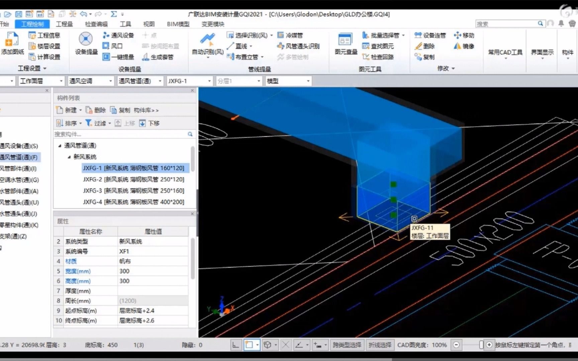Click the 删除 delete tool in ribbon
578x361 pixels.
[x=424, y=46]
